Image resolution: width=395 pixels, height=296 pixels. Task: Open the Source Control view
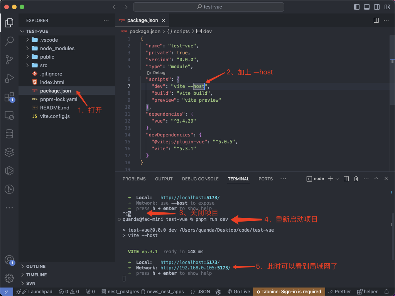(x=9, y=60)
